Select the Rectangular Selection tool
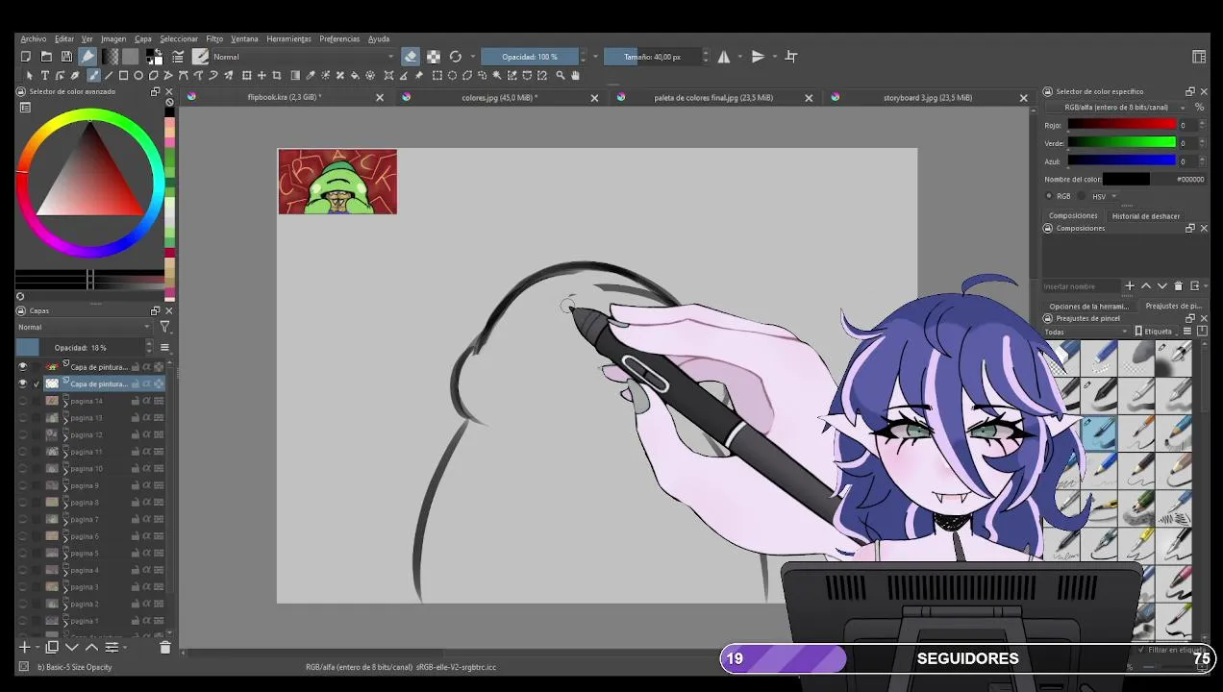Viewport: 1223px width, 692px height. pyautogui.click(x=437, y=75)
